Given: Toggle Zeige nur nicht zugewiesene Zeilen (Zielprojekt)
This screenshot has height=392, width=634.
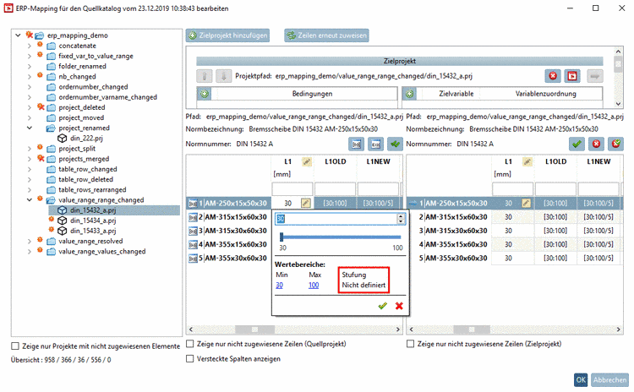Looking at the screenshot, I should point(410,344).
